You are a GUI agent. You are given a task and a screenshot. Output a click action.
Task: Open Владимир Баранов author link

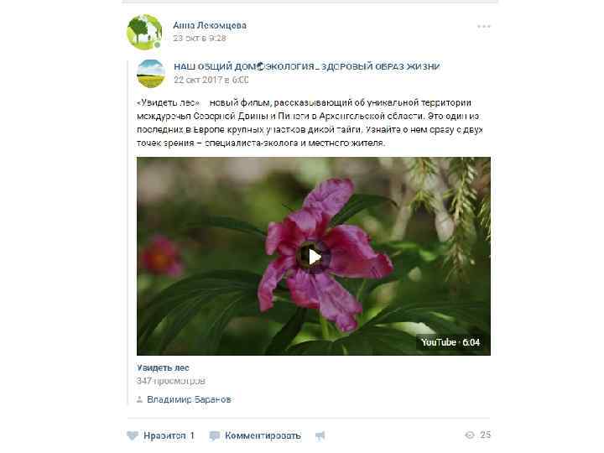click(x=189, y=399)
